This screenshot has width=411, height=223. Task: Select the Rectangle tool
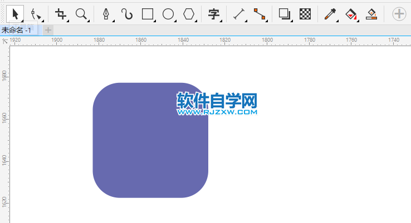point(148,14)
